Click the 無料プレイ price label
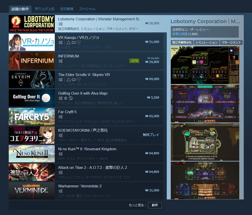Image resolution: width=252 pixels, height=215 pixels. [x=151, y=135]
